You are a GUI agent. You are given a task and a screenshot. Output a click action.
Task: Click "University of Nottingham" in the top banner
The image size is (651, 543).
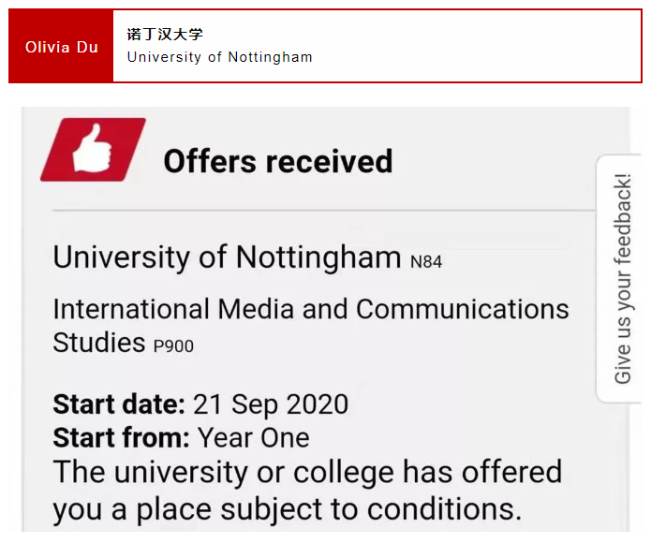(220, 57)
